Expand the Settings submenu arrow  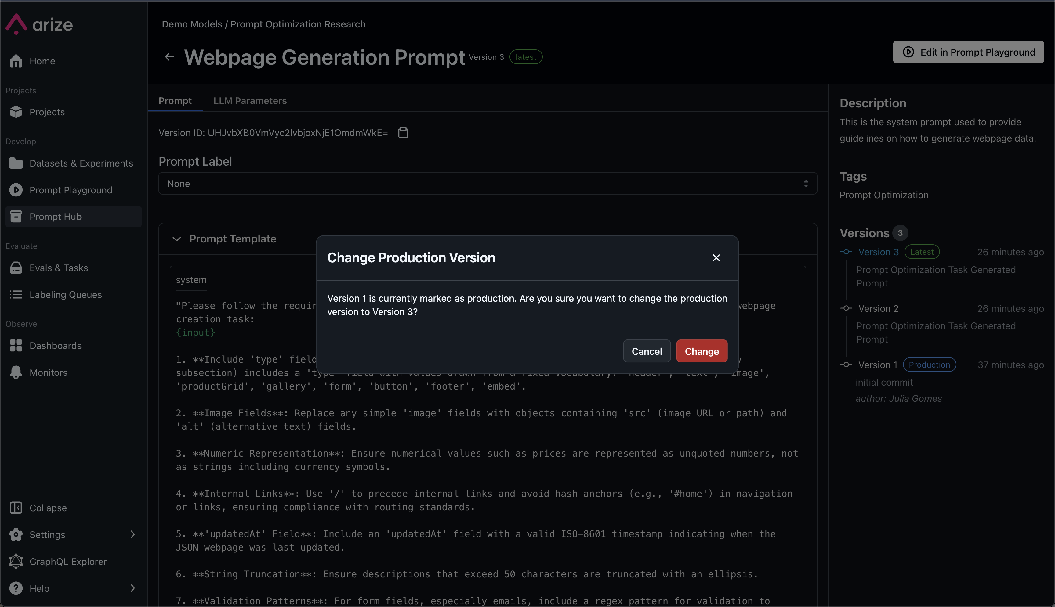(x=133, y=534)
